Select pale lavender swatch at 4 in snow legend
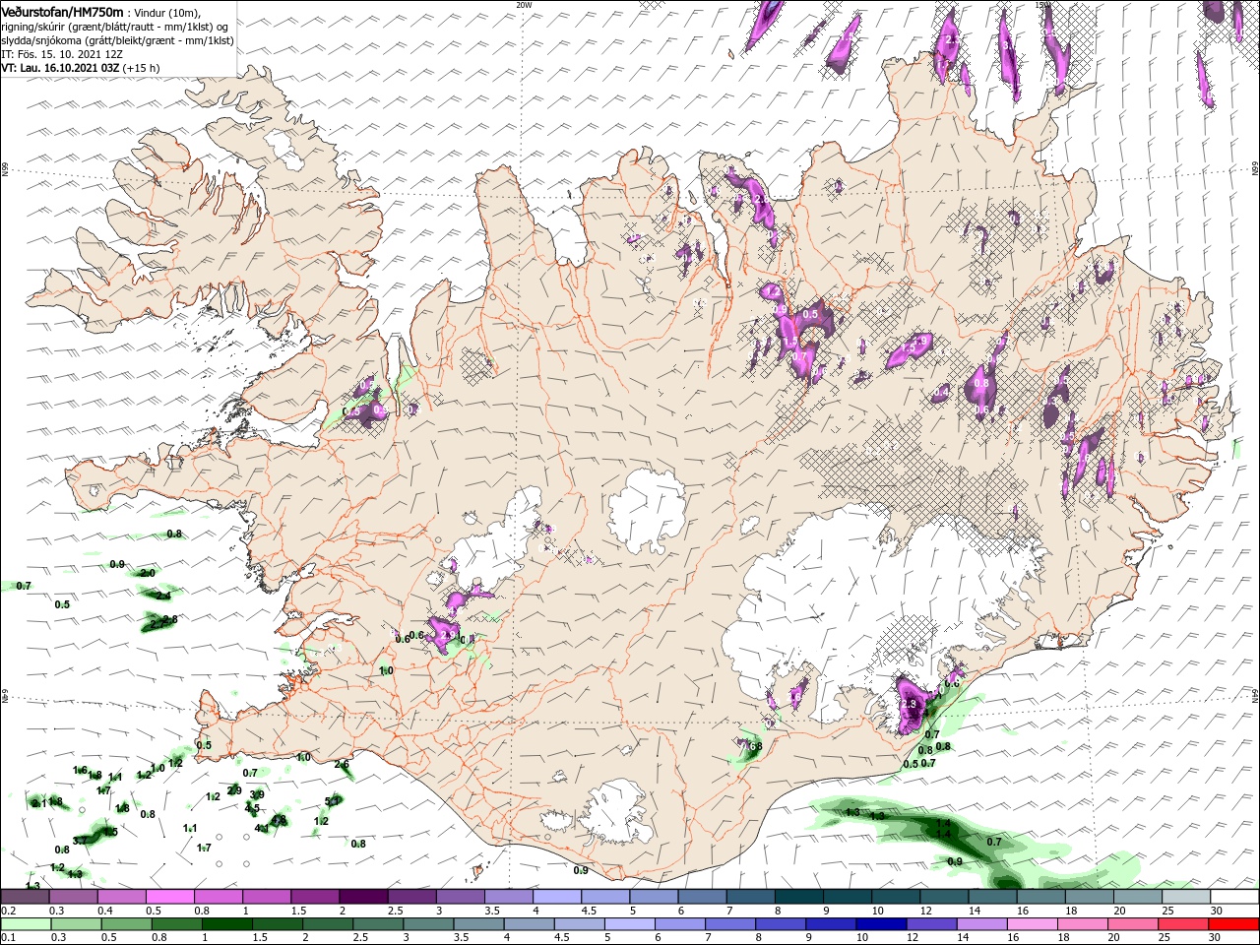 pos(557,896)
